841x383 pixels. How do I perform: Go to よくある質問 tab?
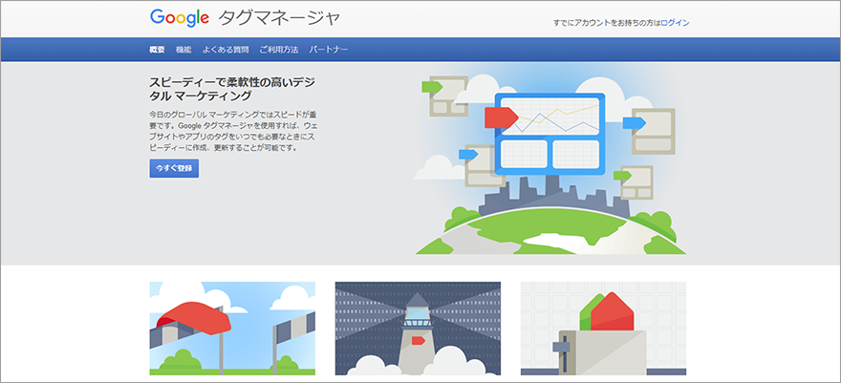[226, 50]
